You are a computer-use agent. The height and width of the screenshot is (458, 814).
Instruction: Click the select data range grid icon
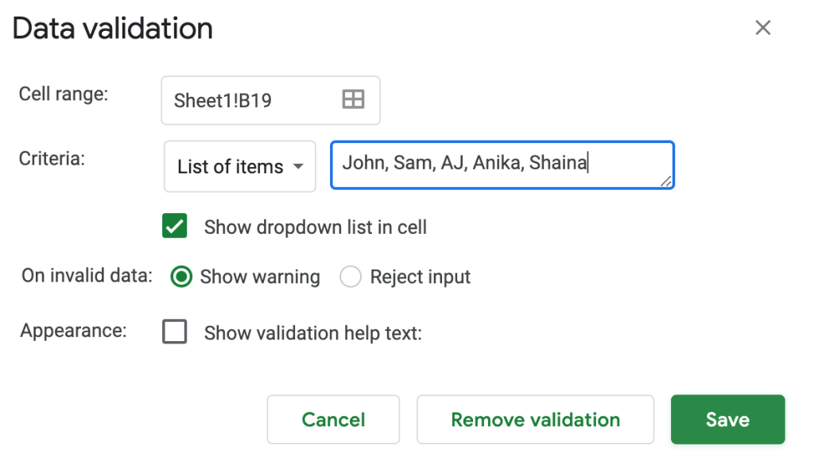click(353, 99)
